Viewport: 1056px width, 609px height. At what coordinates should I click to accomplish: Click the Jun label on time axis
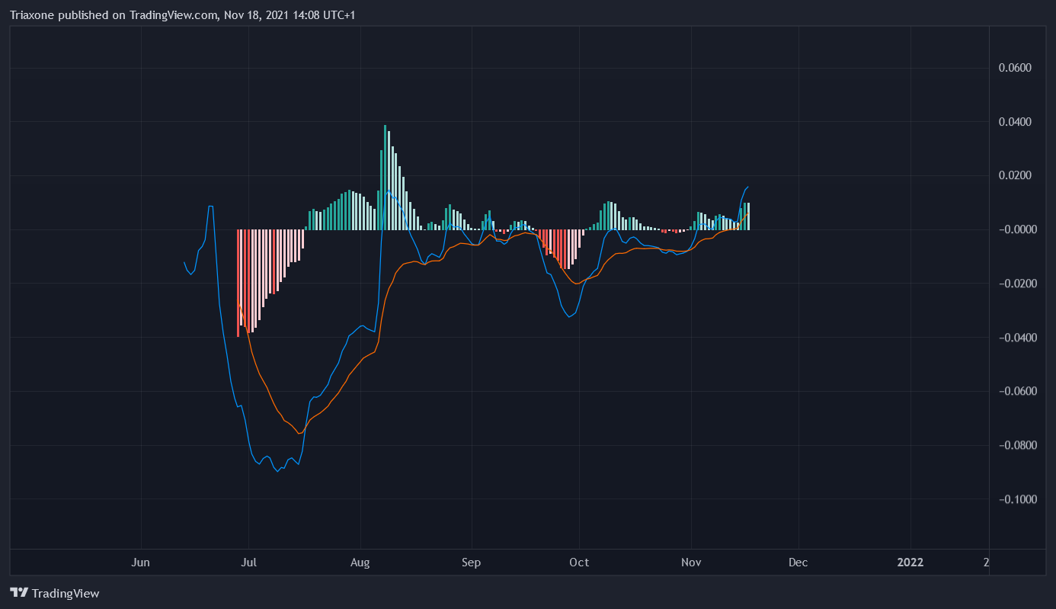(141, 563)
